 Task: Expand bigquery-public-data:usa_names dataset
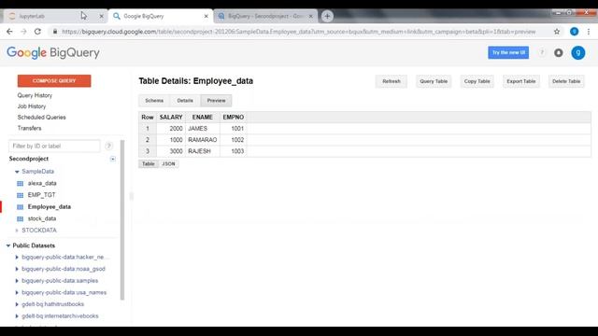point(17,292)
